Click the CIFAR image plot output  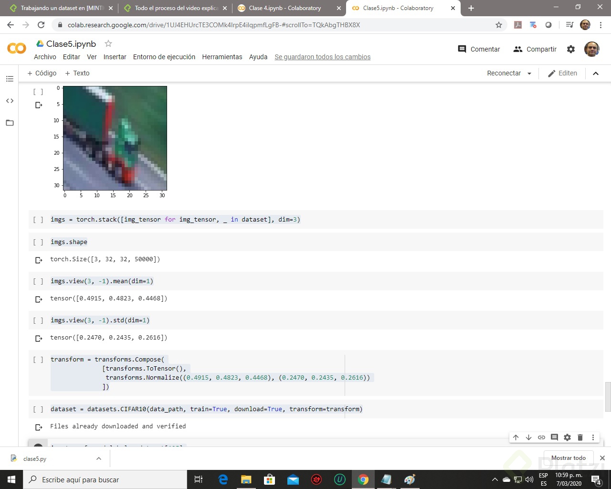[x=115, y=138]
